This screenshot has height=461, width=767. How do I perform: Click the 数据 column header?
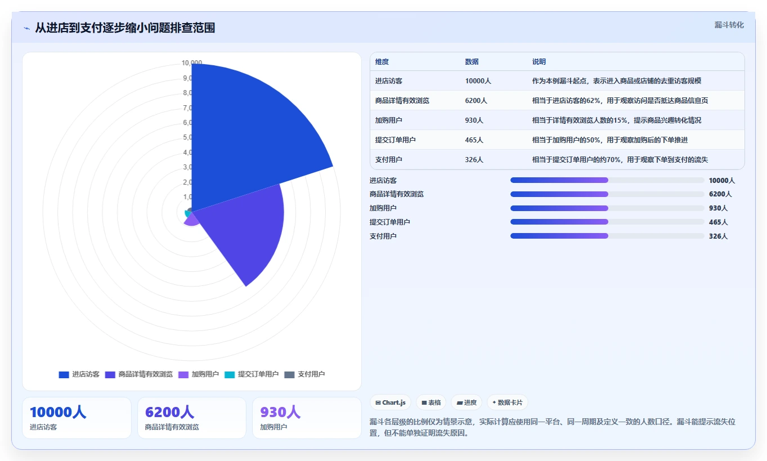(472, 62)
